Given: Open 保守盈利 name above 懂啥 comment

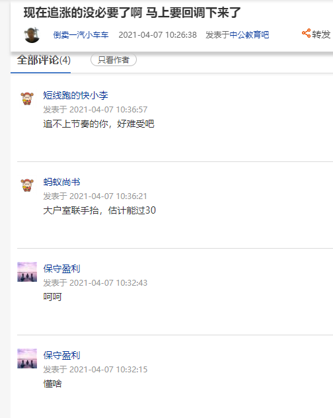Looking at the screenshot, I should pos(61,355).
